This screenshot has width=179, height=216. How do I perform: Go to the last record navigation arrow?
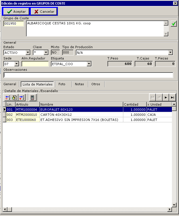point(172,97)
